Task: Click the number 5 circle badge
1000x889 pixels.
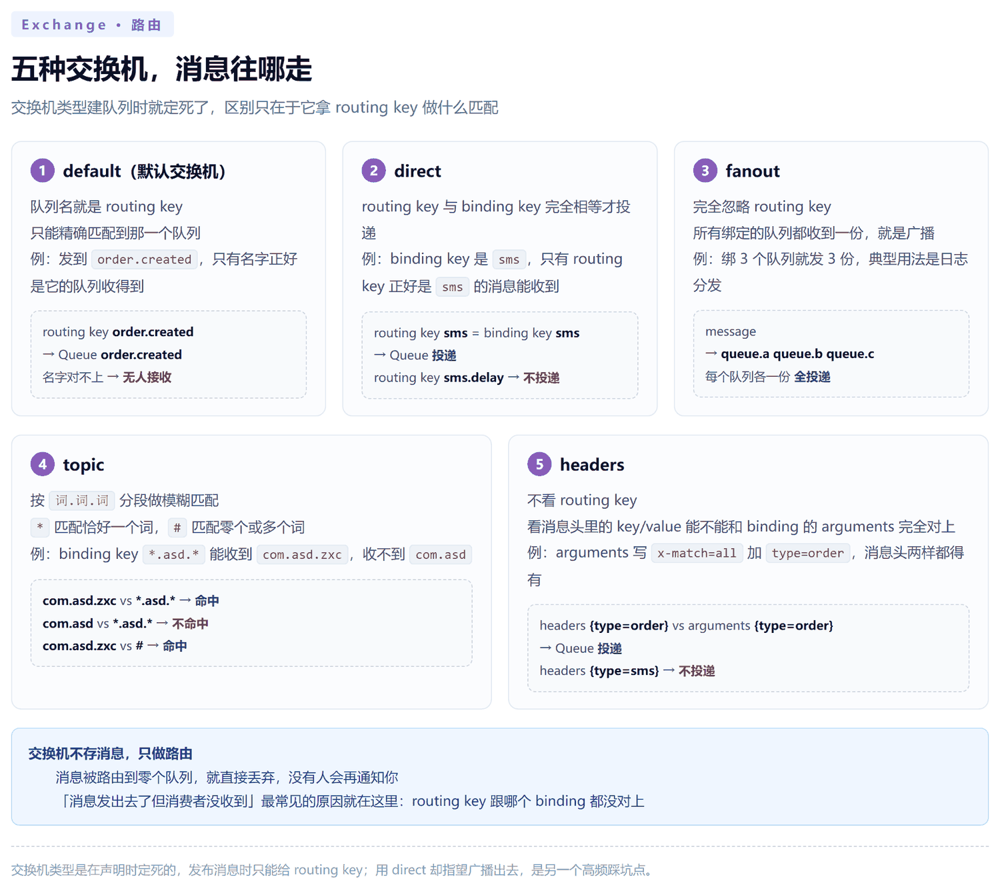Action: [539, 464]
